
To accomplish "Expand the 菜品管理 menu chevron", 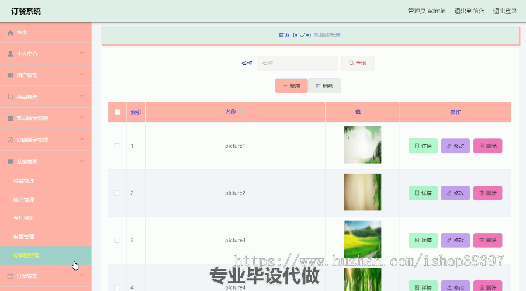I will [82, 96].
